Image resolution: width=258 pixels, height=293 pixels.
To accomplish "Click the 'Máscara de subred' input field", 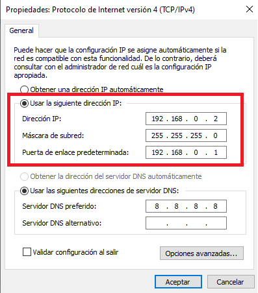I will (x=186, y=135).
